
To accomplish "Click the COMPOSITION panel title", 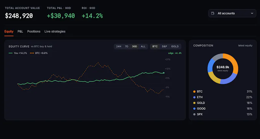I will point(203,46).
